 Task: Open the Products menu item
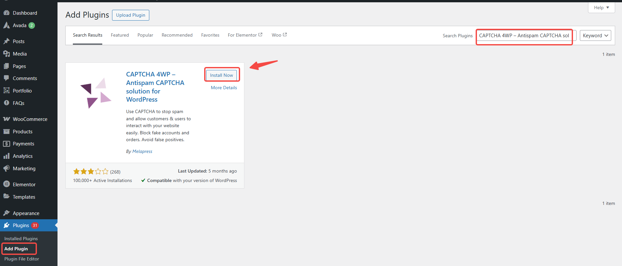(29, 131)
